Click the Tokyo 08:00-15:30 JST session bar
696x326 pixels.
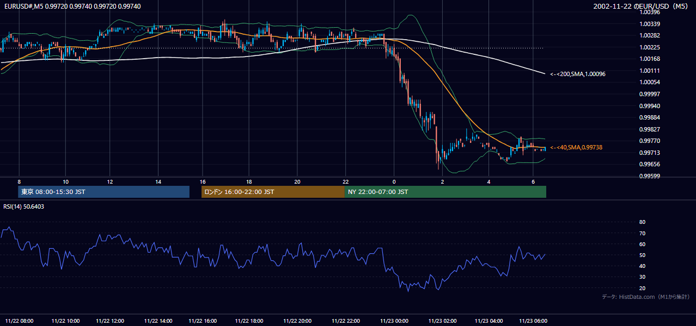click(x=104, y=192)
